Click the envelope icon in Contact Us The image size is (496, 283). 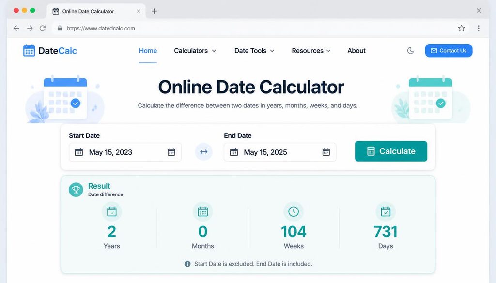(434, 51)
